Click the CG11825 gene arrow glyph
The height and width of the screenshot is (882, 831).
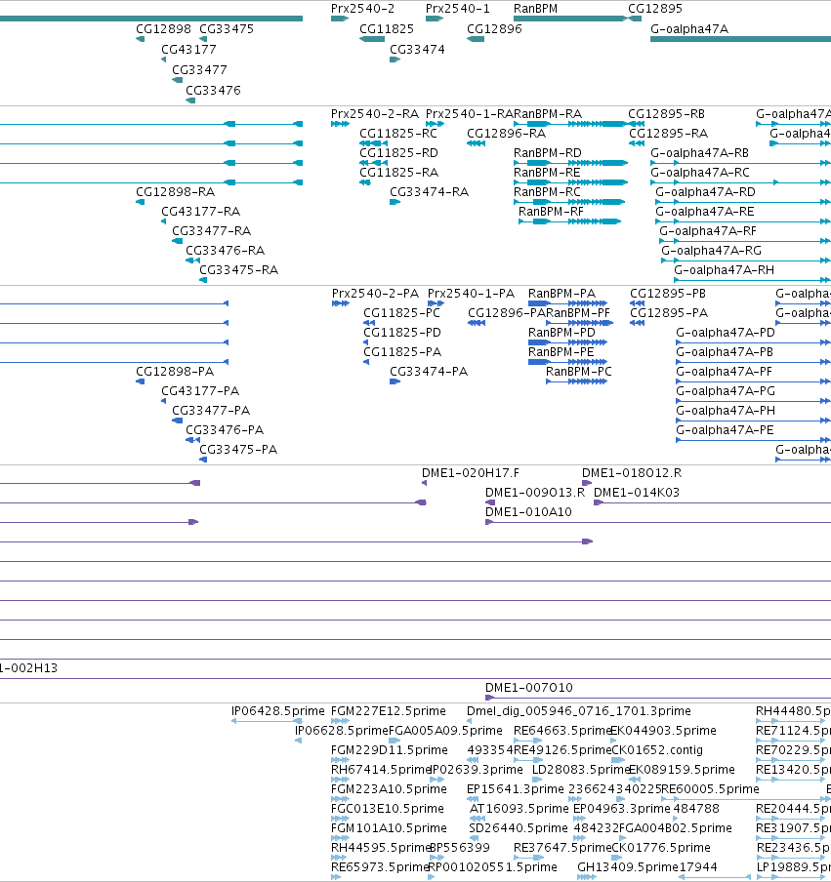point(372,39)
